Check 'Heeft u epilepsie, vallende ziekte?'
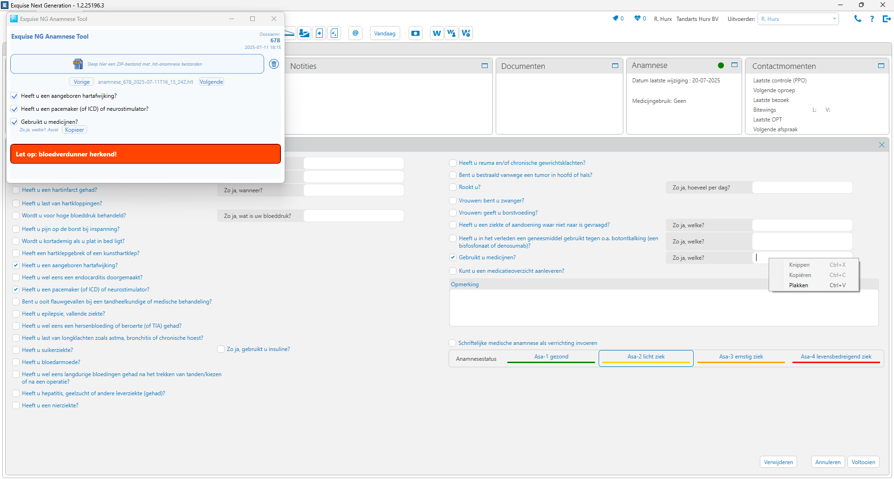 16,314
